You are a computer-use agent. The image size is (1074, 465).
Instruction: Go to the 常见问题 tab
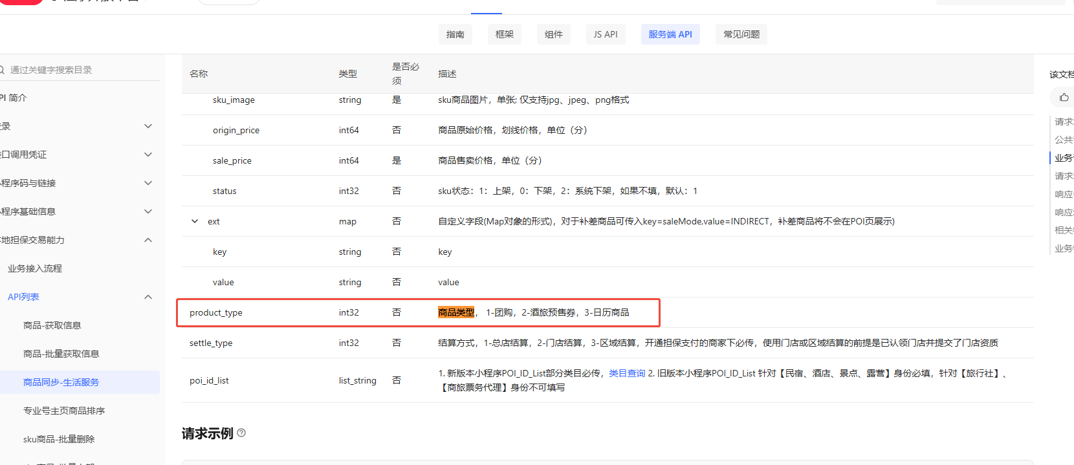point(741,34)
